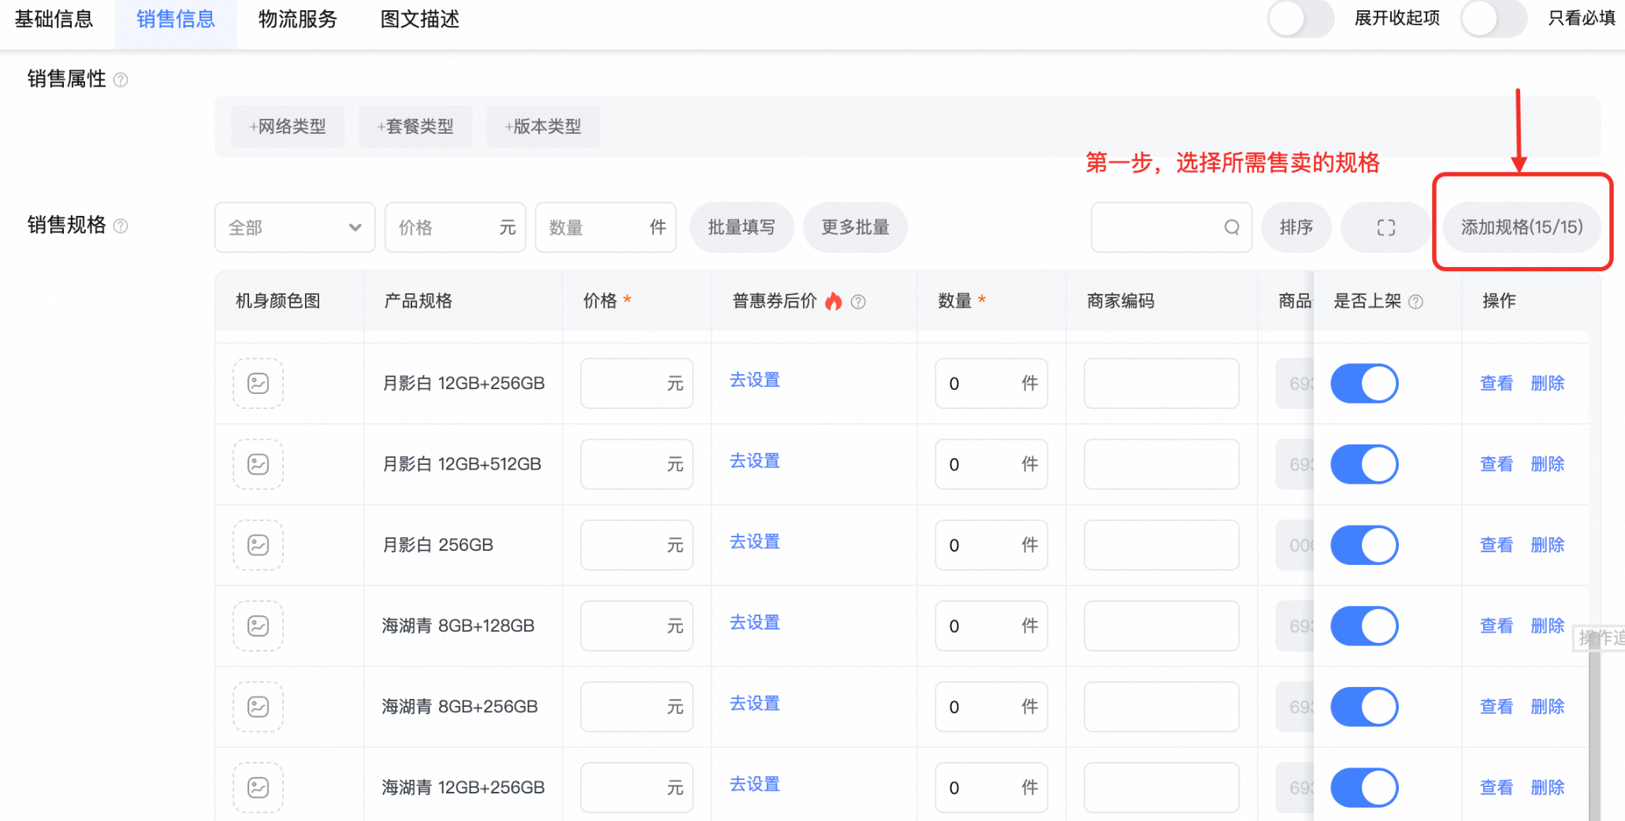Click the batch 数量 input field
The height and width of the screenshot is (821, 1625).
coord(605,228)
